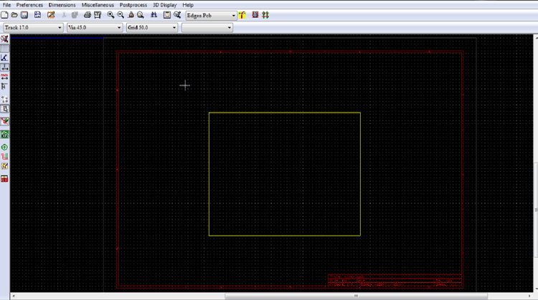Screen dimensions: 538x300
Task: Create a new board with New icon
Action: 4,15
